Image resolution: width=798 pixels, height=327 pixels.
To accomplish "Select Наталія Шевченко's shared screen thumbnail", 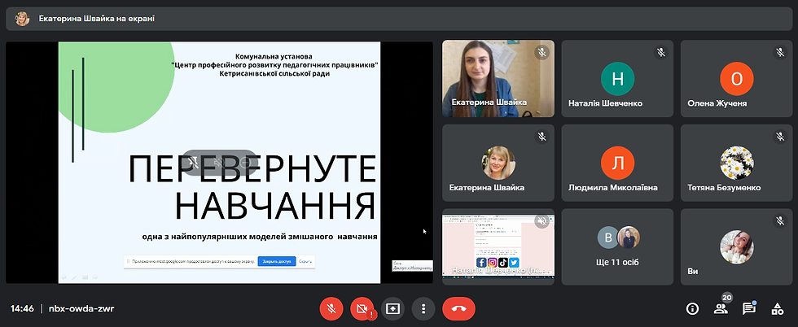I will pos(498,246).
